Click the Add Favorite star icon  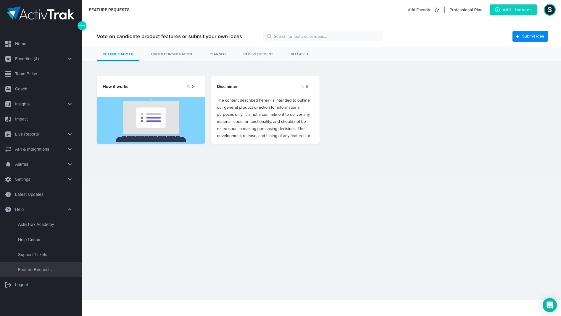click(x=437, y=10)
